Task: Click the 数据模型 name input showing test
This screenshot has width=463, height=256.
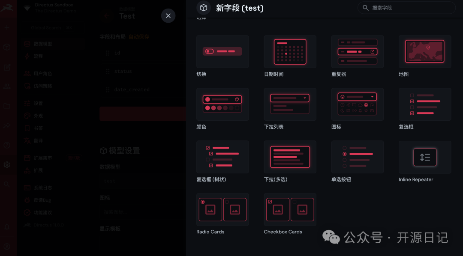Action: 143,181
